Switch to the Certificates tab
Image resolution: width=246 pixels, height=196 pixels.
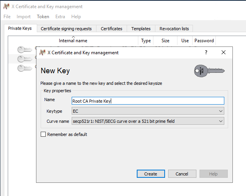112,29
